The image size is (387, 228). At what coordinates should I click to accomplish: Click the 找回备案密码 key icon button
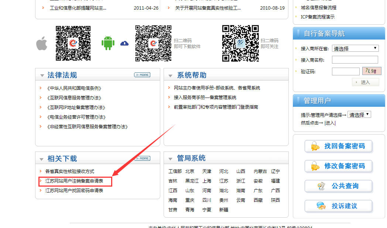[338, 146]
